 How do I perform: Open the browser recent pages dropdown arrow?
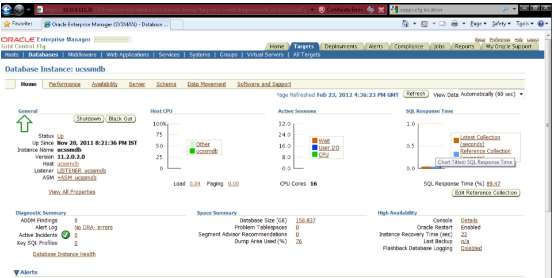(x=28, y=10)
